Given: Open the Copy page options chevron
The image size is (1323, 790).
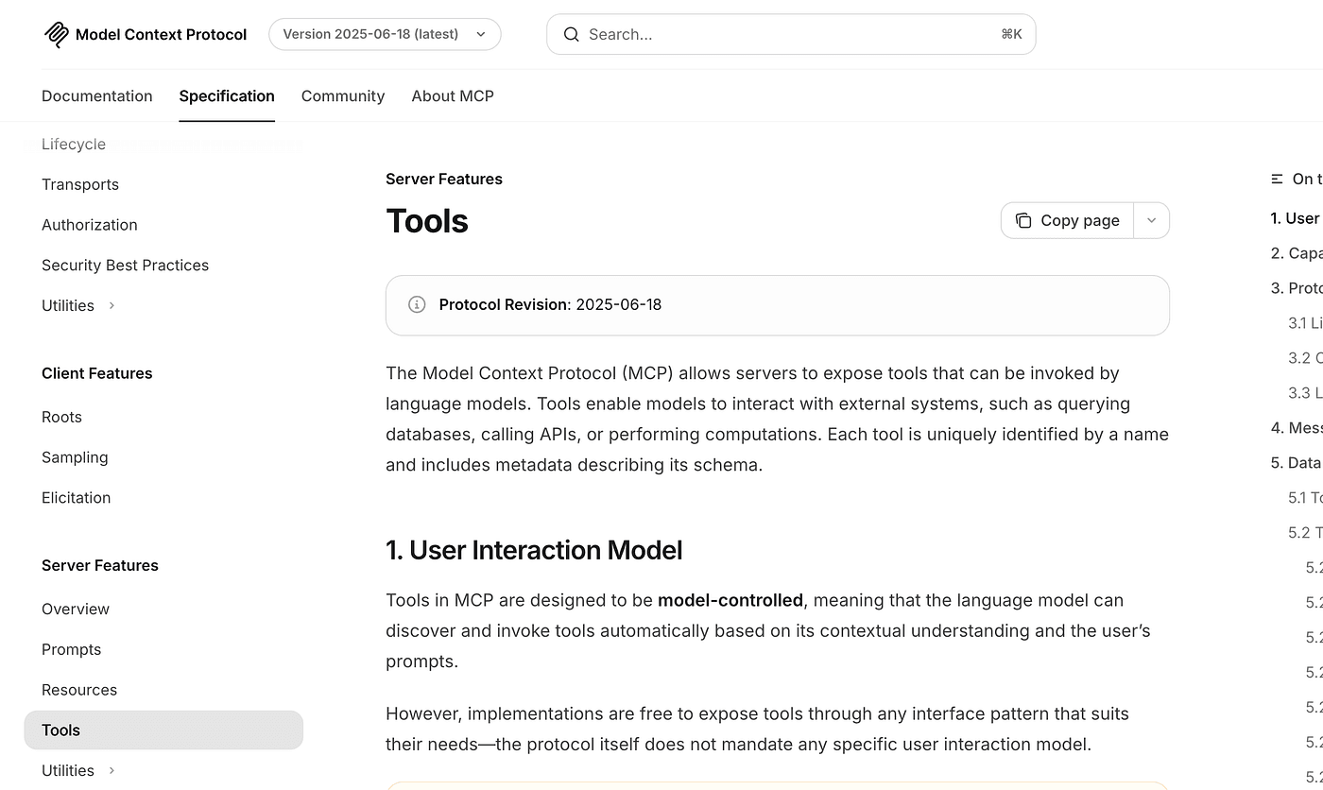Looking at the screenshot, I should click(x=1151, y=220).
